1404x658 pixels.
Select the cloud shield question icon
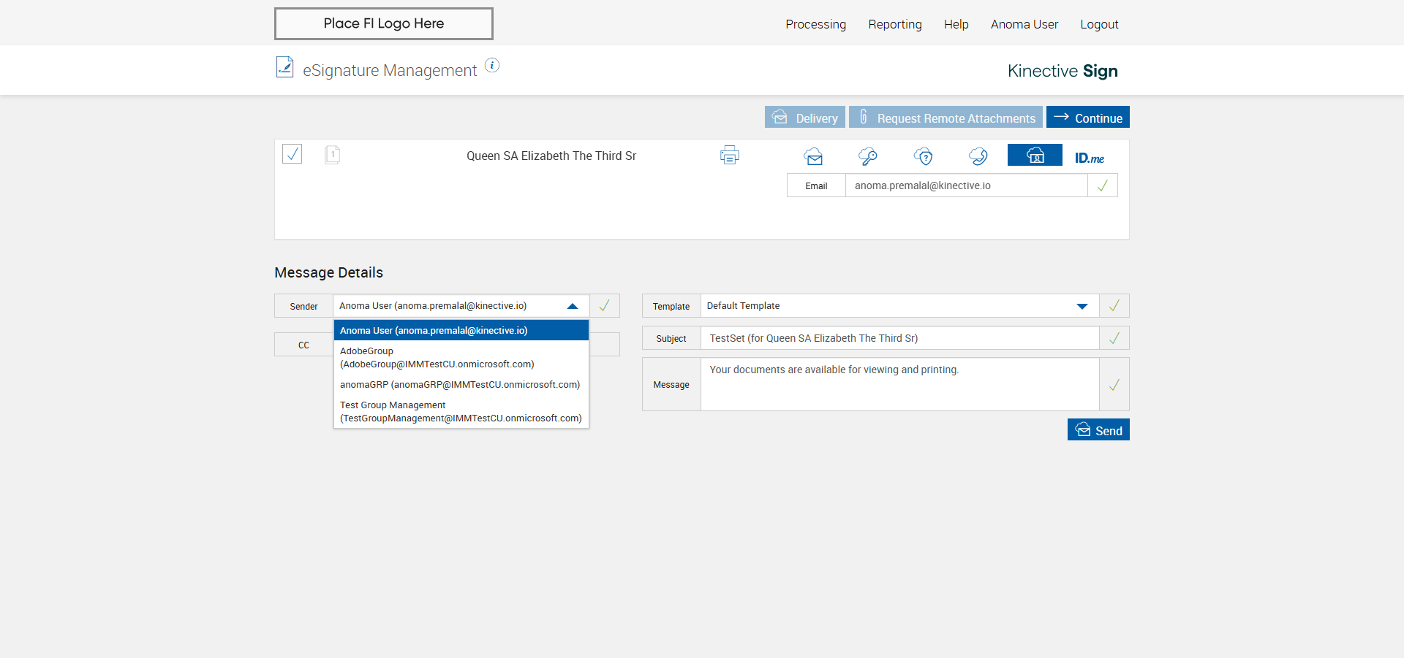point(924,156)
